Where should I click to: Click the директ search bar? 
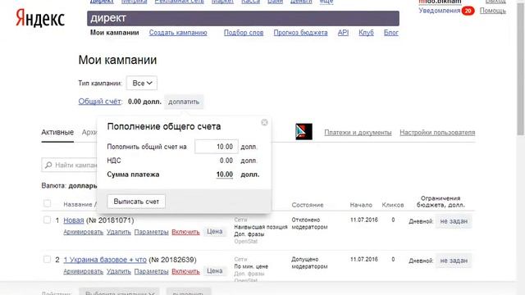pos(243,18)
